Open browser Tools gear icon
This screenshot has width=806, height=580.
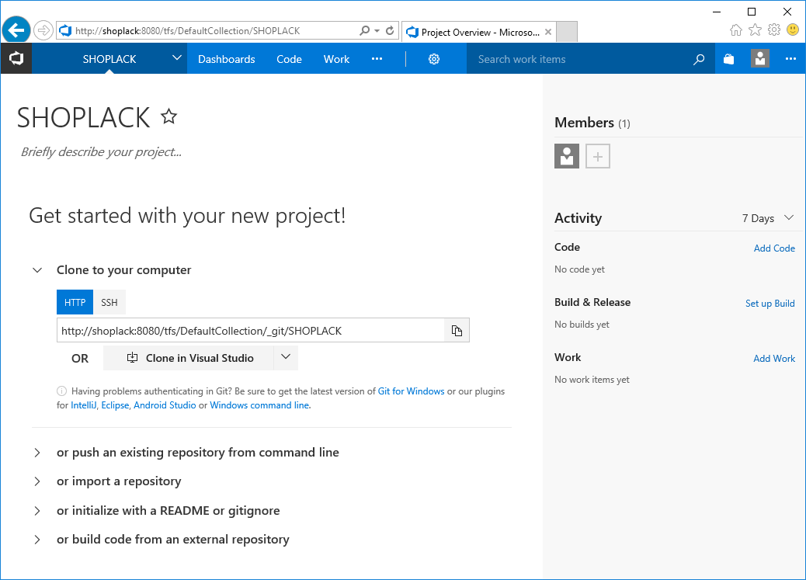(x=774, y=30)
